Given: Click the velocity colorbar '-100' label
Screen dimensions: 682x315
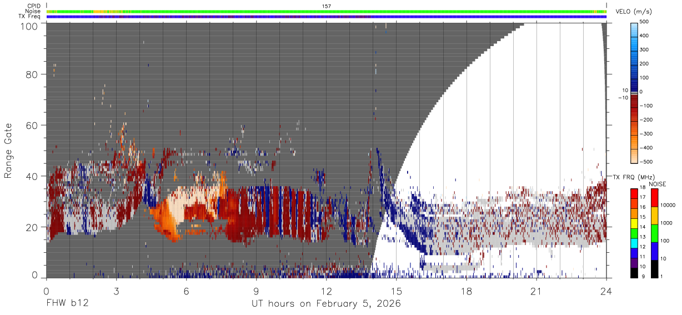Looking at the screenshot, I should [646, 106].
